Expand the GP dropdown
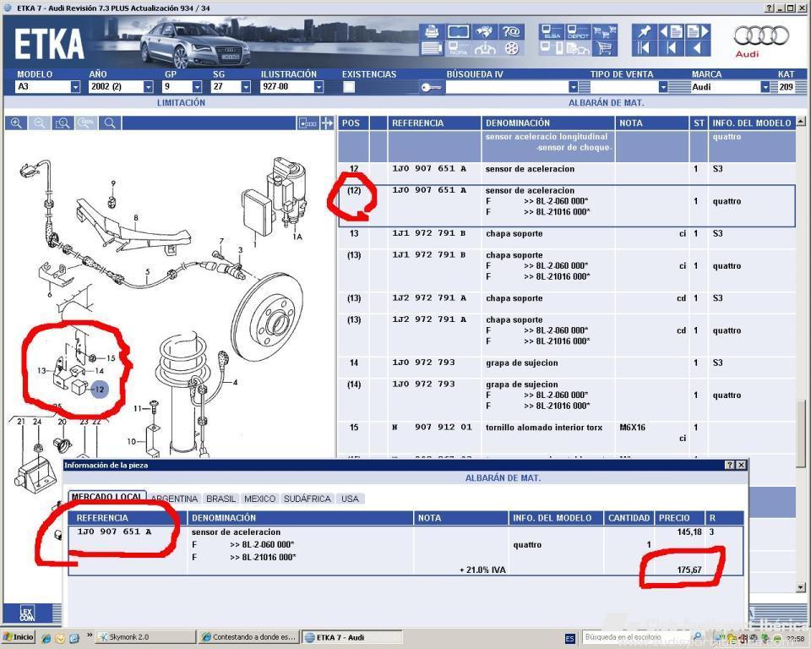The width and height of the screenshot is (811, 649). click(x=197, y=87)
